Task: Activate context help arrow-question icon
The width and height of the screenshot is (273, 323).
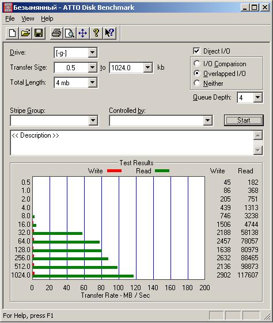Action: [109, 33]
